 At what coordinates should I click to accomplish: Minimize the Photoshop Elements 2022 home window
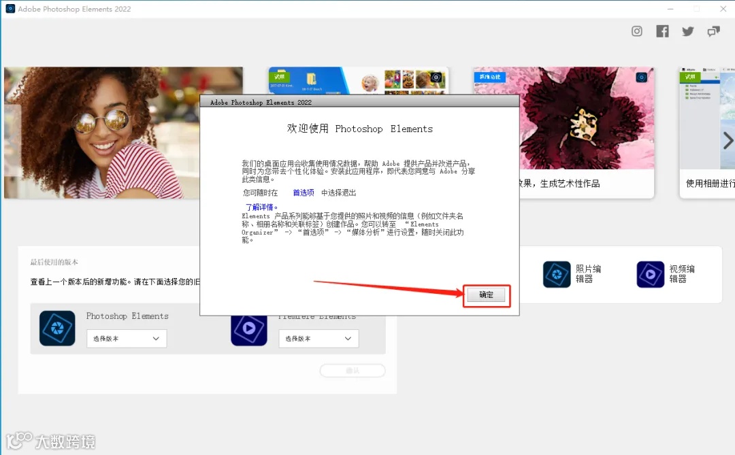[x=670, y=8]
